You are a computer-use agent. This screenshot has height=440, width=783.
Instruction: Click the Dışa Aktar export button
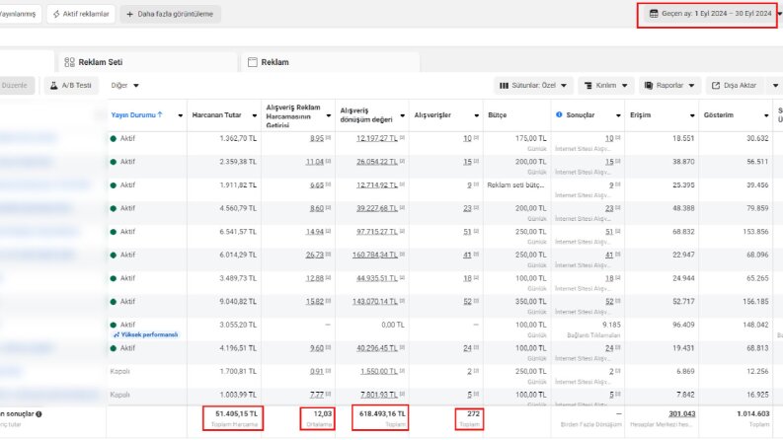point(734,85)
